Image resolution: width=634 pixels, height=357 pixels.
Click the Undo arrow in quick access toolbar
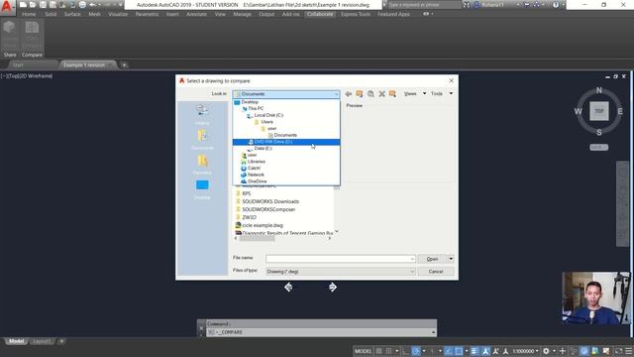[92, 5]
